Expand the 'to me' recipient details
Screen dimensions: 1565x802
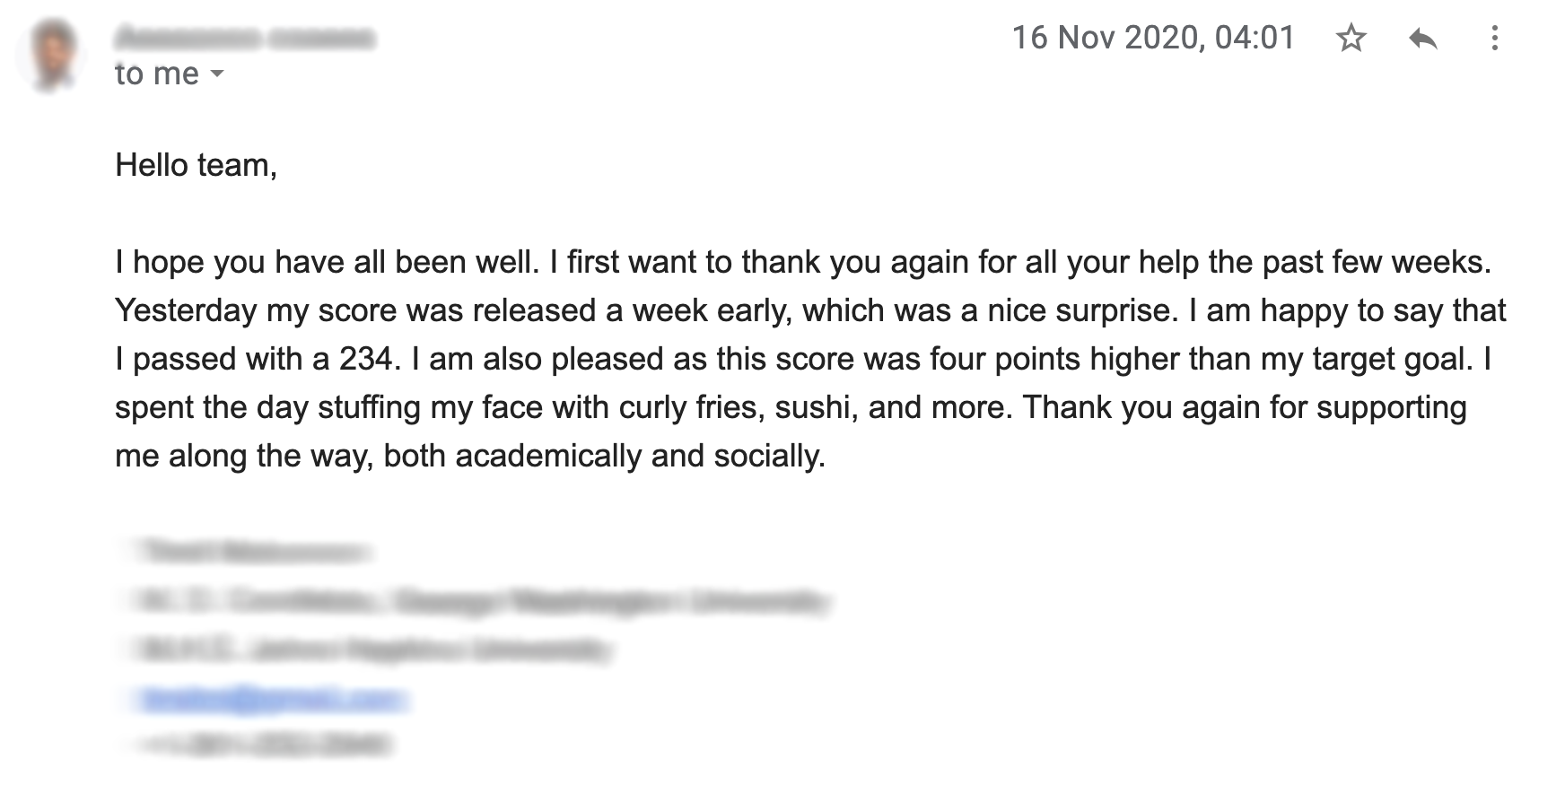pos(217,74)
